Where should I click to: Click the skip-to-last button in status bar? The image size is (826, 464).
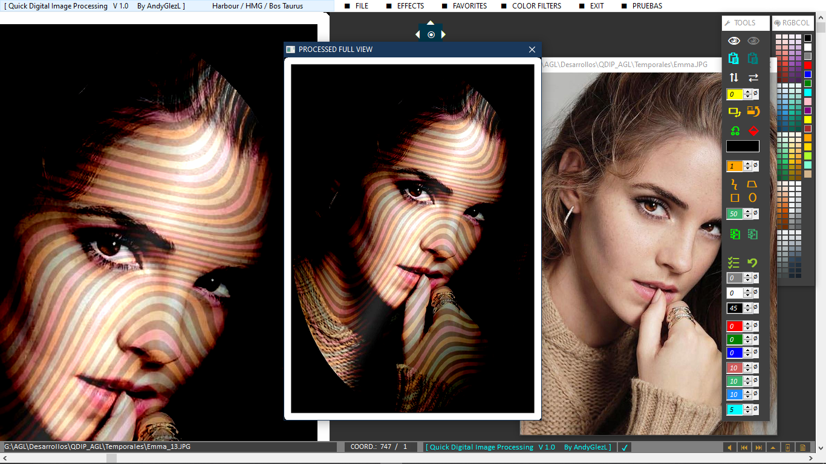(758, 448)
